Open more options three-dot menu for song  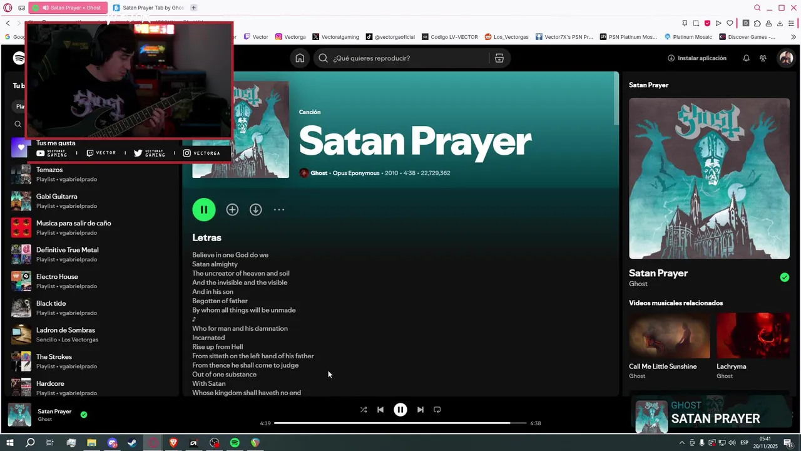tap(279, 210)
